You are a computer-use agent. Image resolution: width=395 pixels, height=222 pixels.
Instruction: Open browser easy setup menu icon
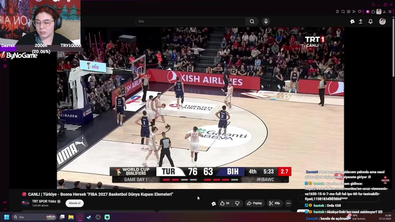(390, 12)
